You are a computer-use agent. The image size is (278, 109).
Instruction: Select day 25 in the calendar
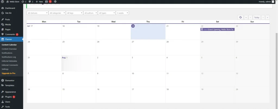point(79,47)
